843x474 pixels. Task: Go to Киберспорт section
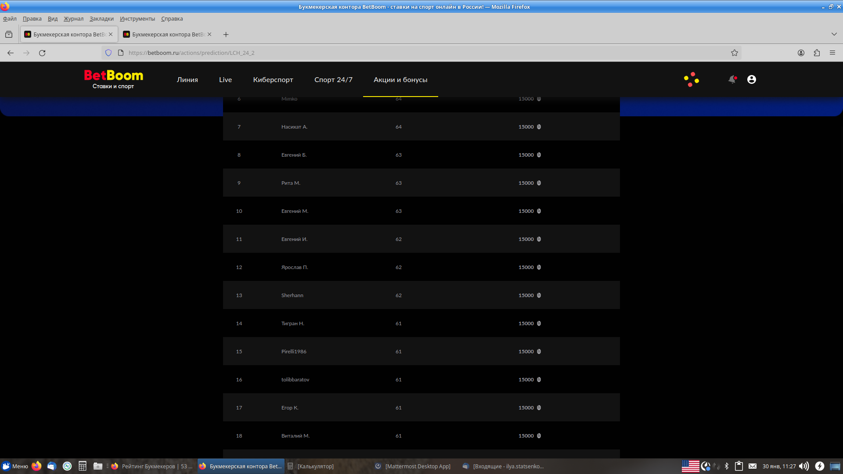(273, 80)
